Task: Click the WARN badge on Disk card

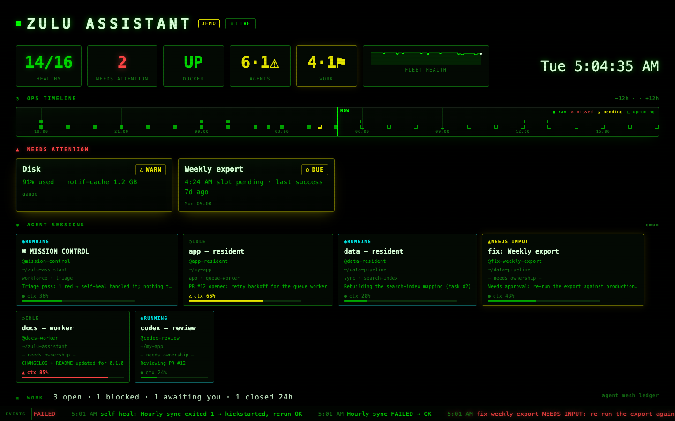Action: click(x=150, y=170)
